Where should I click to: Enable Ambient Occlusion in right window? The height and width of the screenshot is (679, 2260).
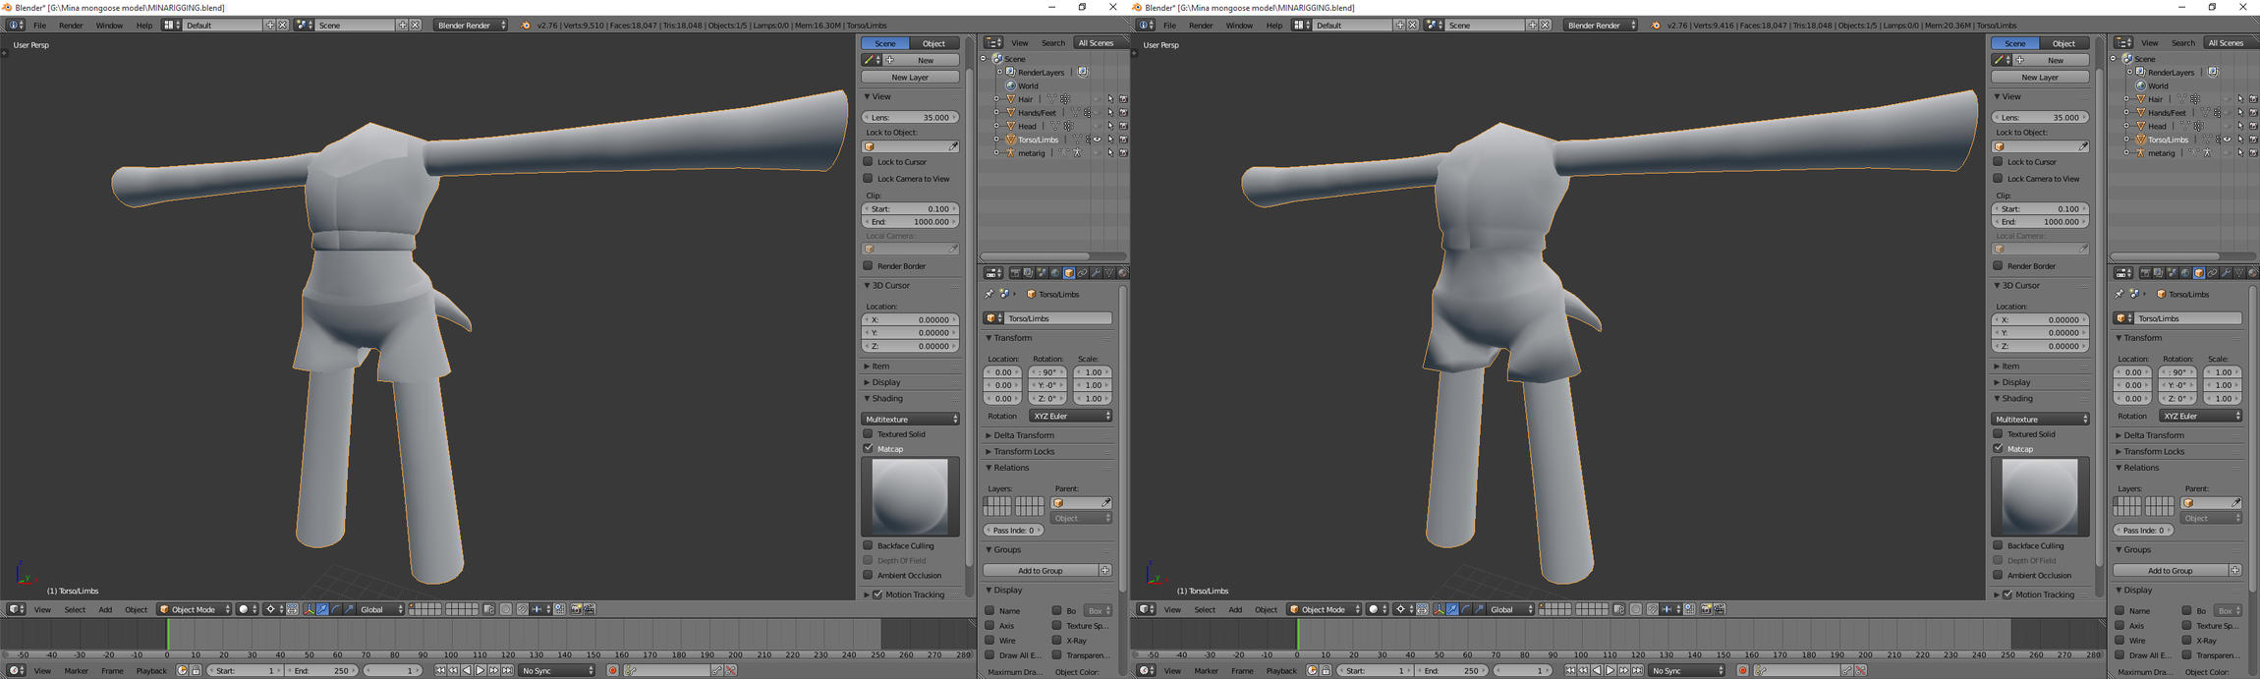(1999, 575)
